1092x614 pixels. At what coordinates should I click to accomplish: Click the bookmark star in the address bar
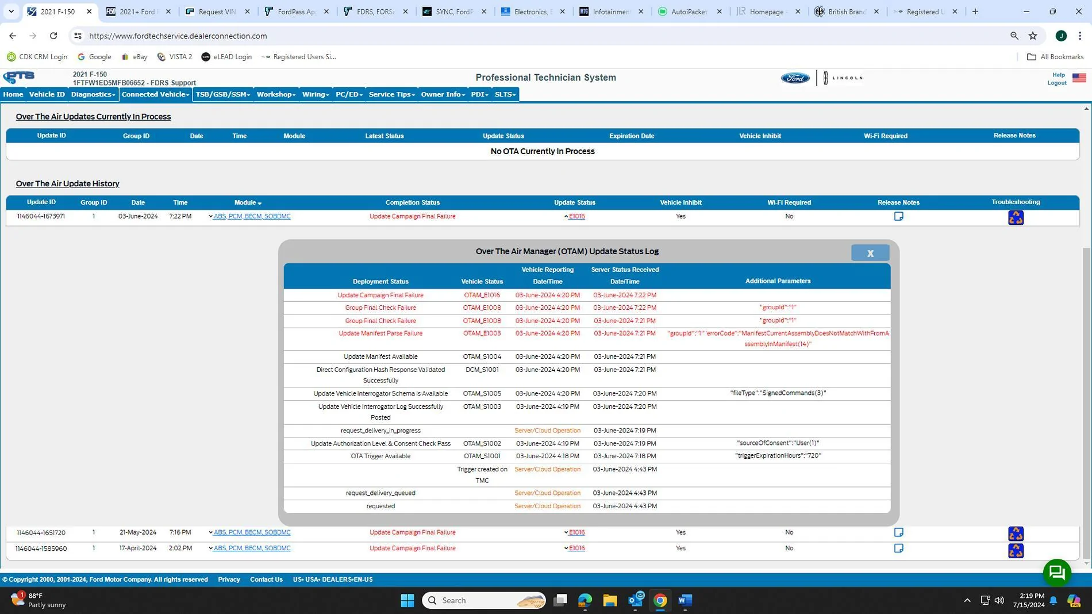[1032, 36]
